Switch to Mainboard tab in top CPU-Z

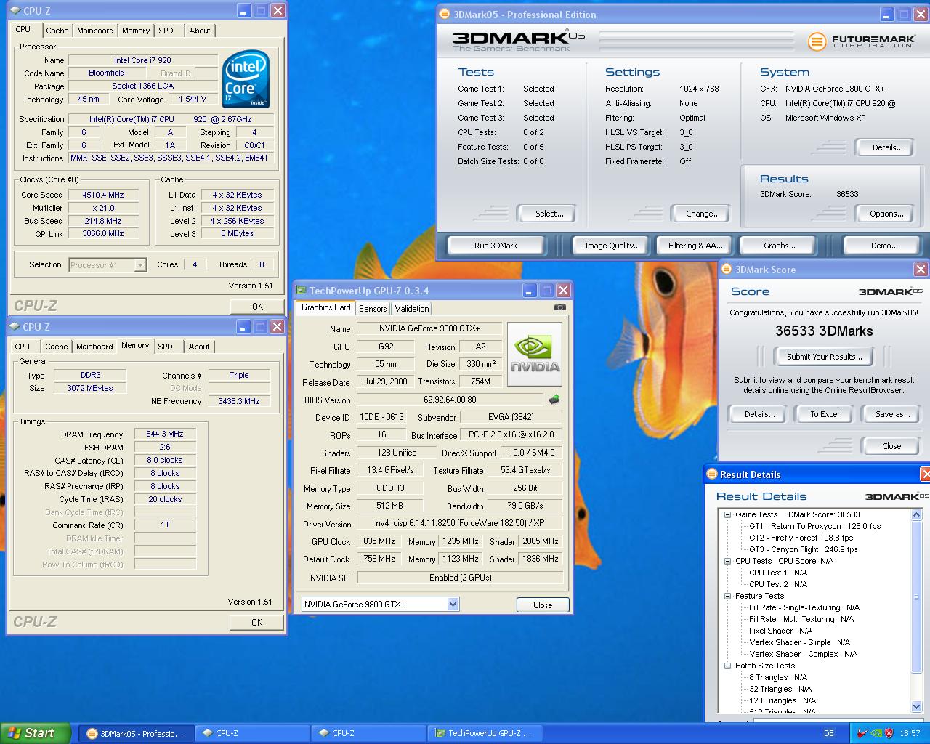pos(95,31)
